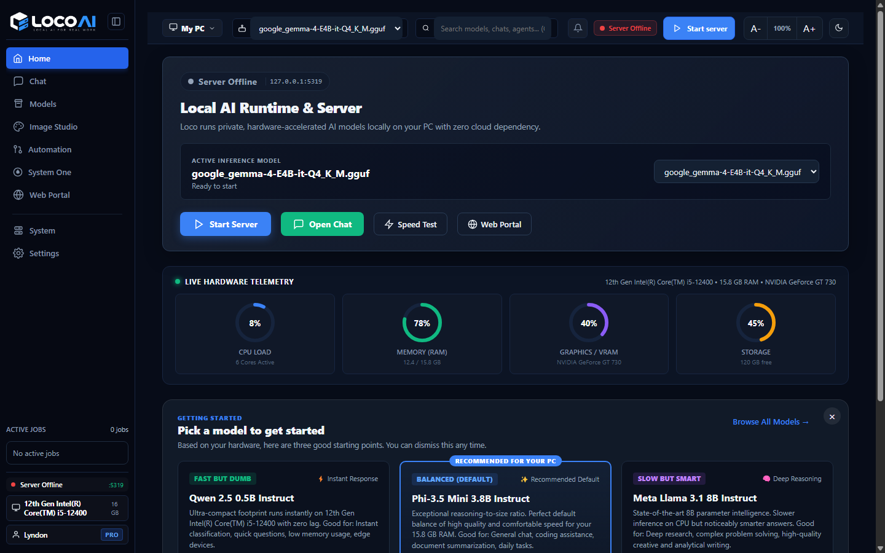The width and height of the screenshot is (885, 553).
Task: Select the Phi-3.5 Mini 3.8B Instruct card
Action: [505, 508]
